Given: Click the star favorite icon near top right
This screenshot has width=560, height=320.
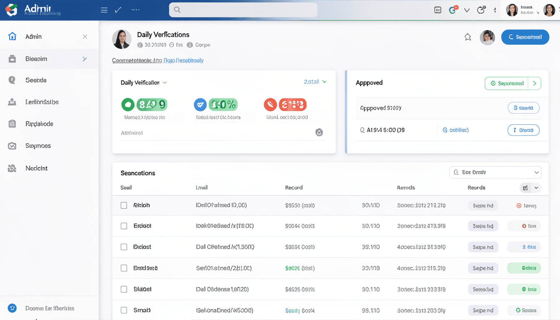Looking at the screenshot, I should coord(468,37).
